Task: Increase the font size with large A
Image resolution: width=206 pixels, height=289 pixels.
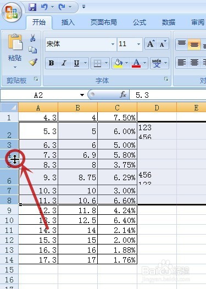Action: [x=151, y=44]
